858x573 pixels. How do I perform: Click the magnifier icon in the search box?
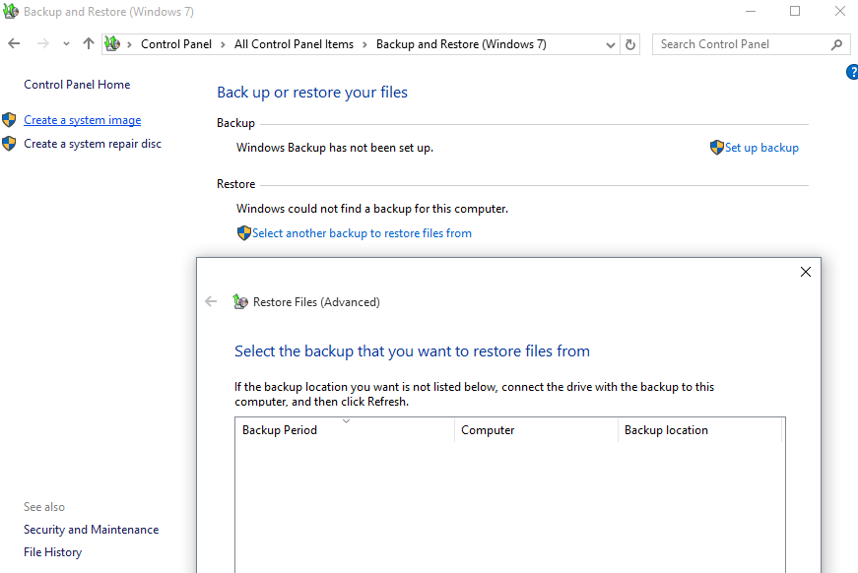point(836,43)
